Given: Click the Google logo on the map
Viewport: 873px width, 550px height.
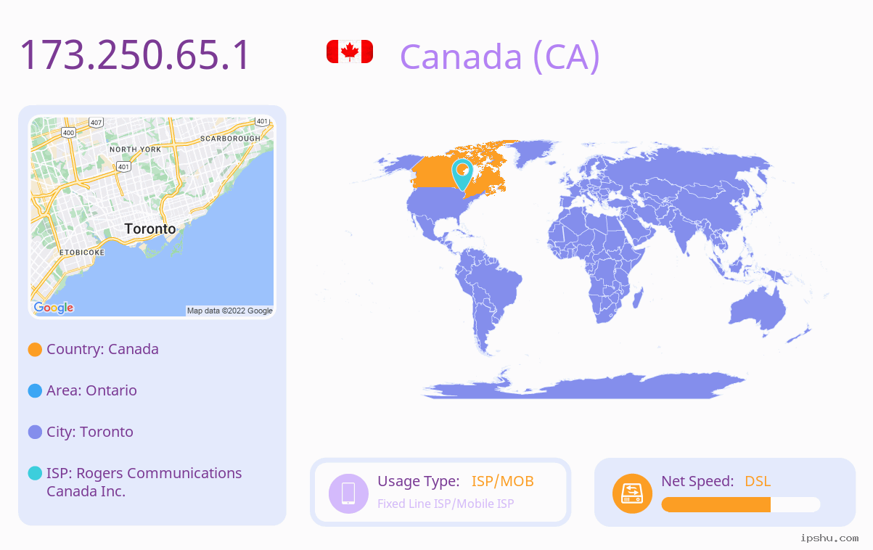Looking at the screenshot, I should click(54, 308).
